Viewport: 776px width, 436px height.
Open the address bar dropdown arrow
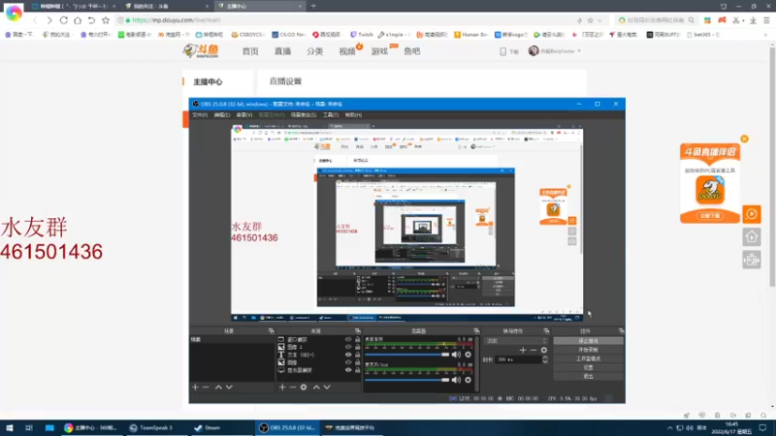(599, 20)
